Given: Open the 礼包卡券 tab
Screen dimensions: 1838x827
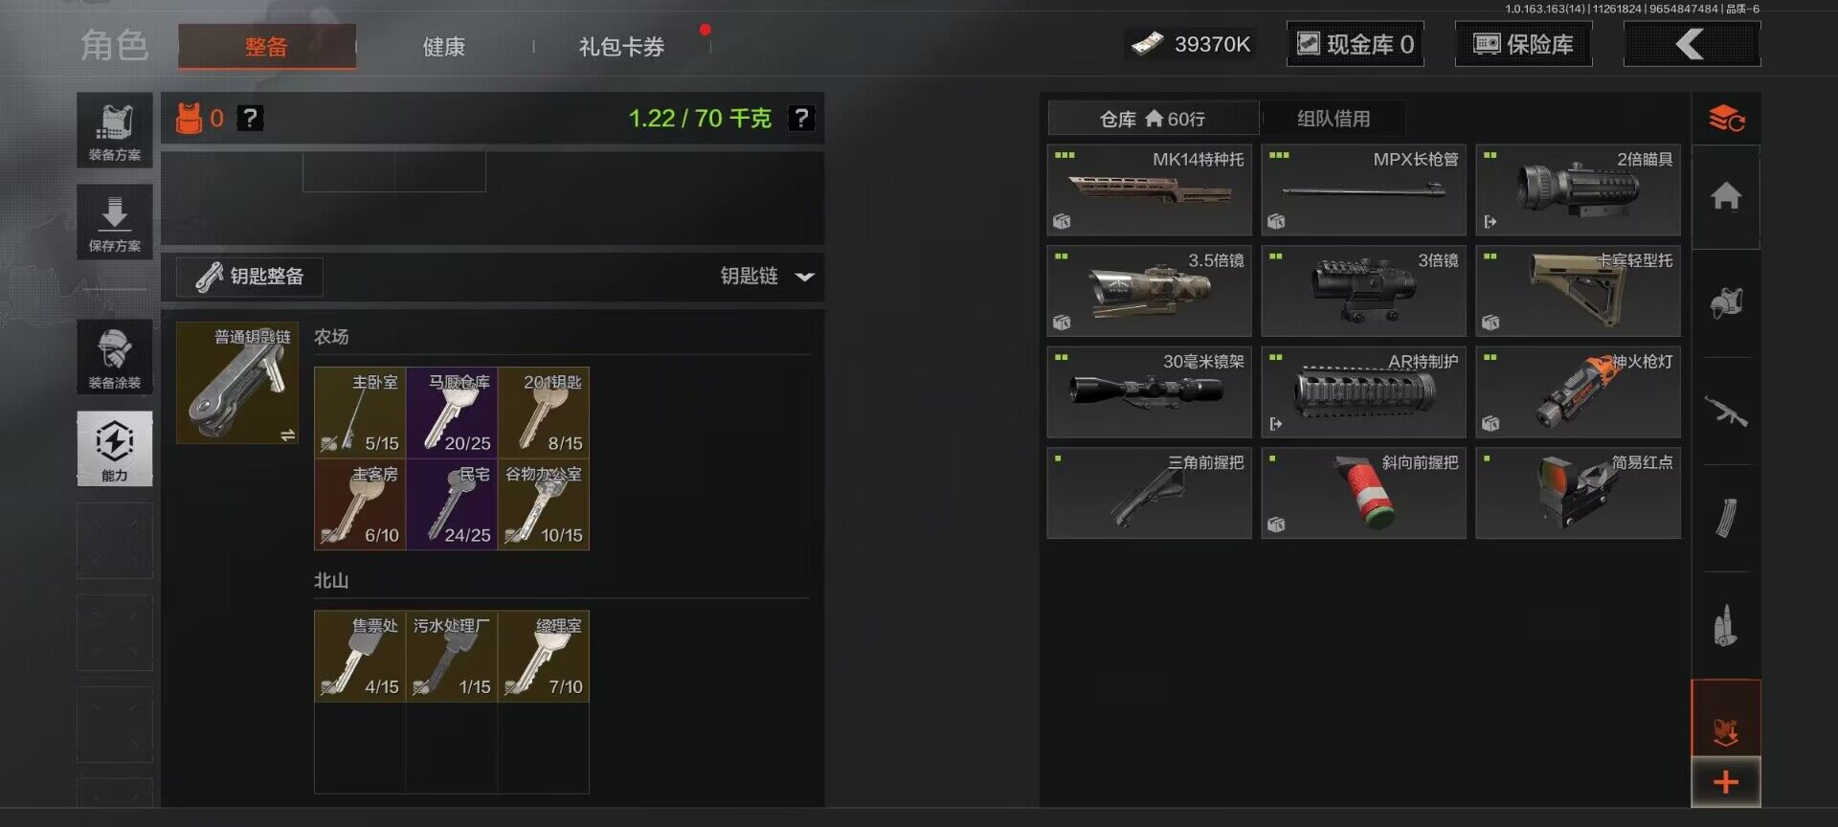Looking at the screenshot, I should (621, 47).
